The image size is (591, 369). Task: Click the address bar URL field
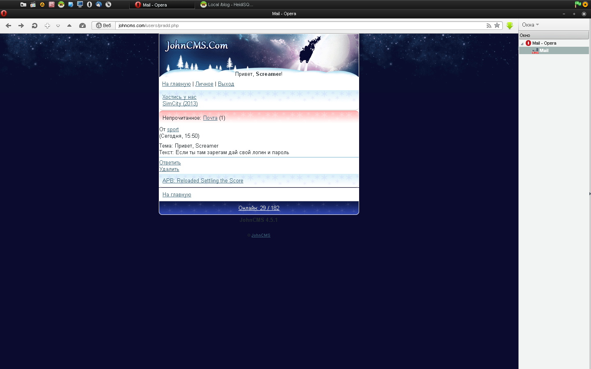287,25
